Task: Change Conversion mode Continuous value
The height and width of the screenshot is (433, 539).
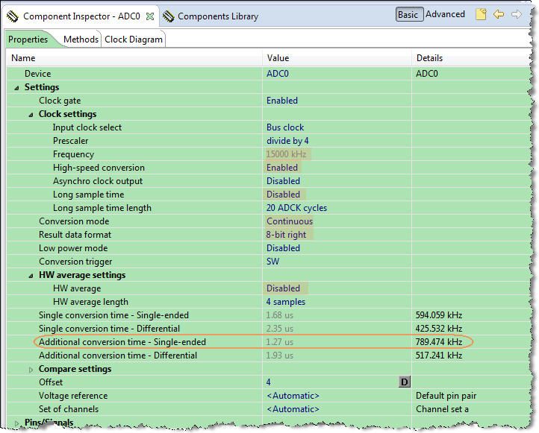Action: coord(290,221)
